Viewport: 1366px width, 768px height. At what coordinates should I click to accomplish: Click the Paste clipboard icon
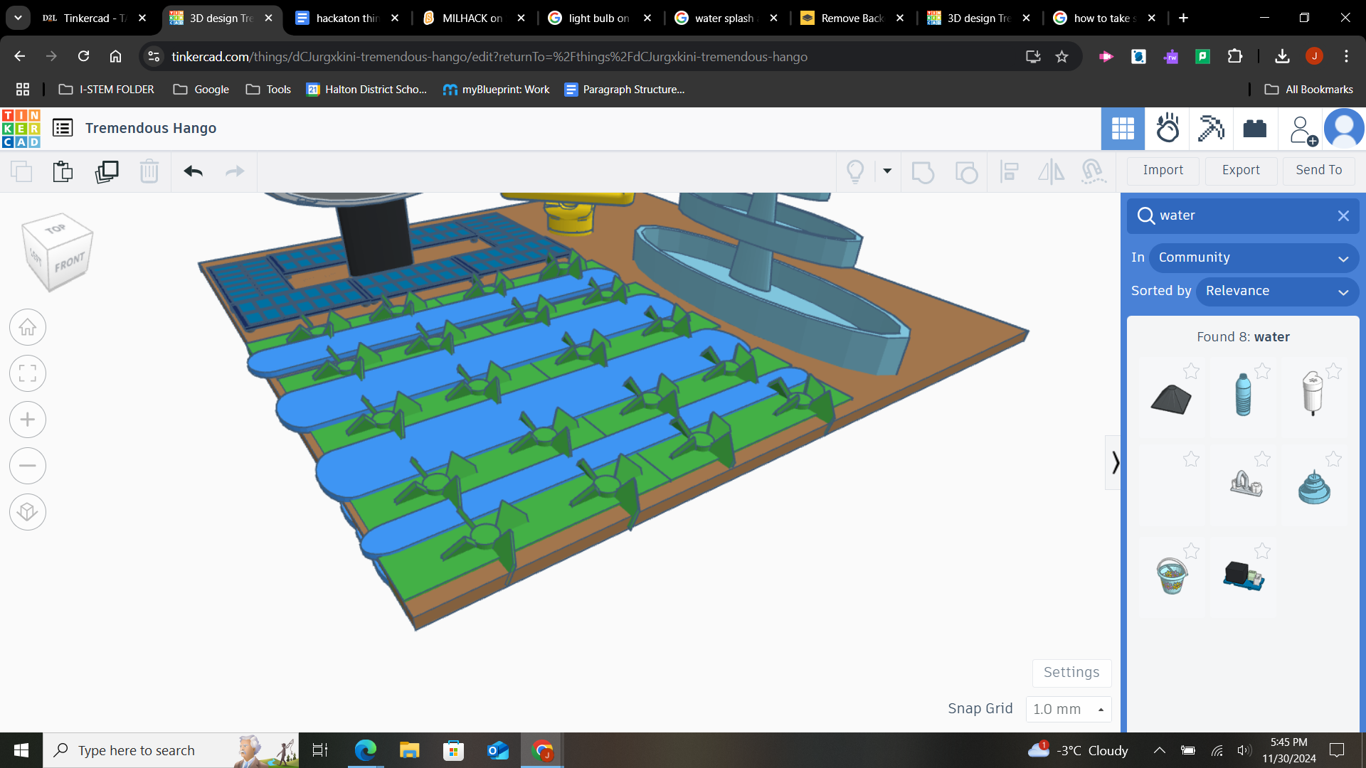tap(63, 171)
